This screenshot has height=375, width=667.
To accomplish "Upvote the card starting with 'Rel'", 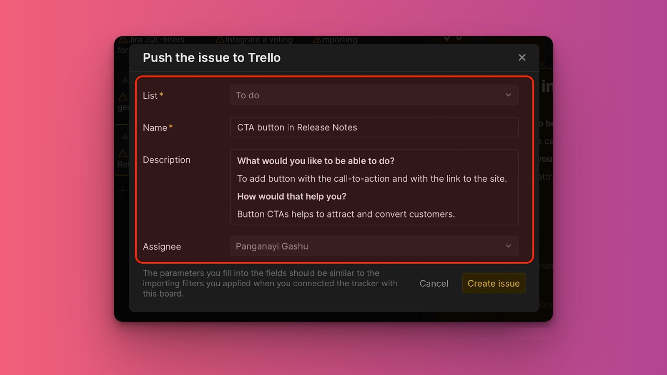I will tap(125, 137).
